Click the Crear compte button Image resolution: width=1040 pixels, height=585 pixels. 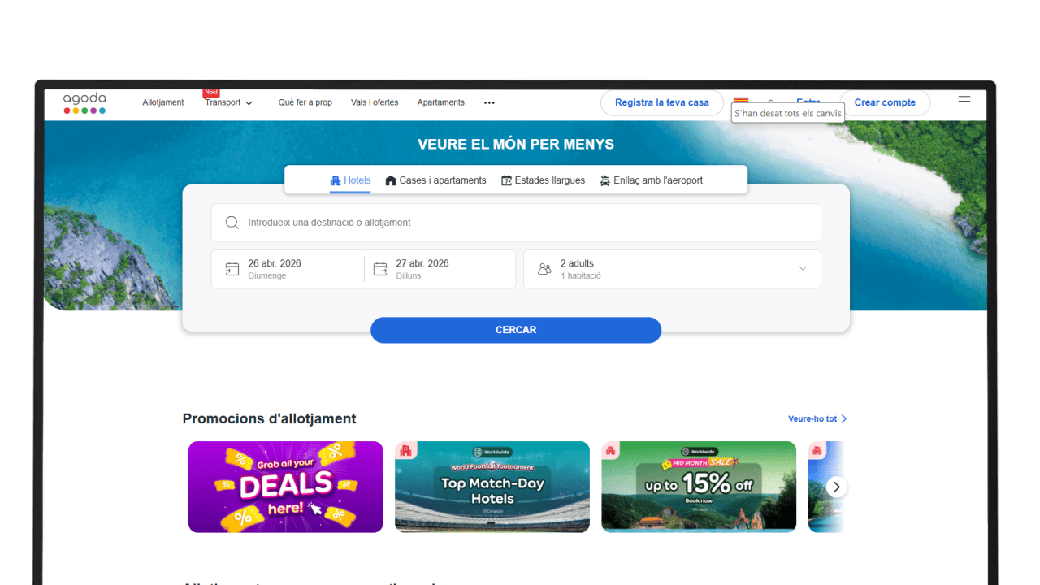tap(884, 103)
